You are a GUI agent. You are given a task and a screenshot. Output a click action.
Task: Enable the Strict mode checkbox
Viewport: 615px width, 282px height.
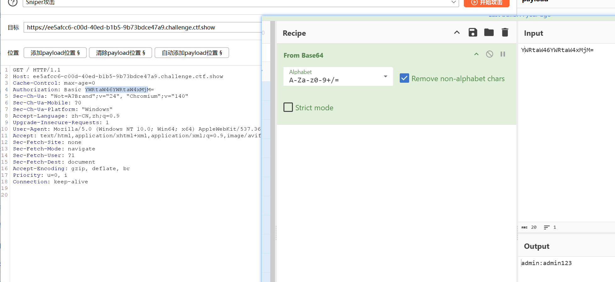[288, 107]
